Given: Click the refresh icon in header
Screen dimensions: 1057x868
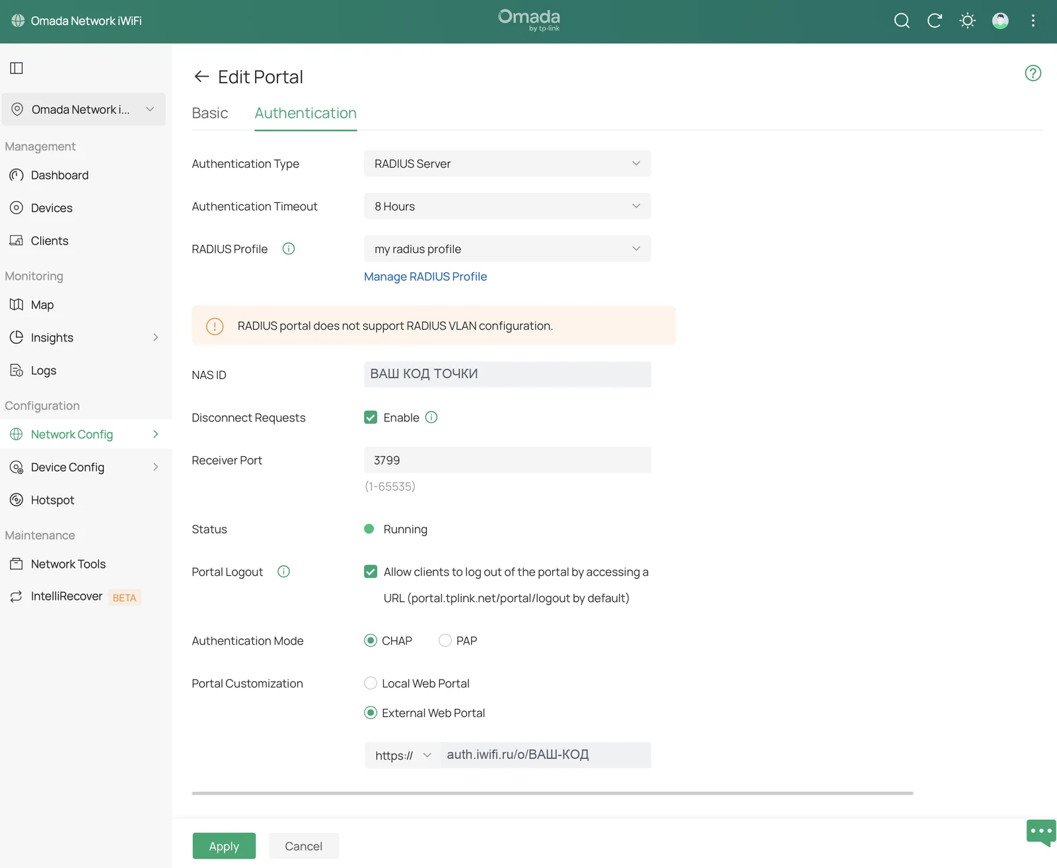Looking at the screenshot, I should click(x=934, y=20).
